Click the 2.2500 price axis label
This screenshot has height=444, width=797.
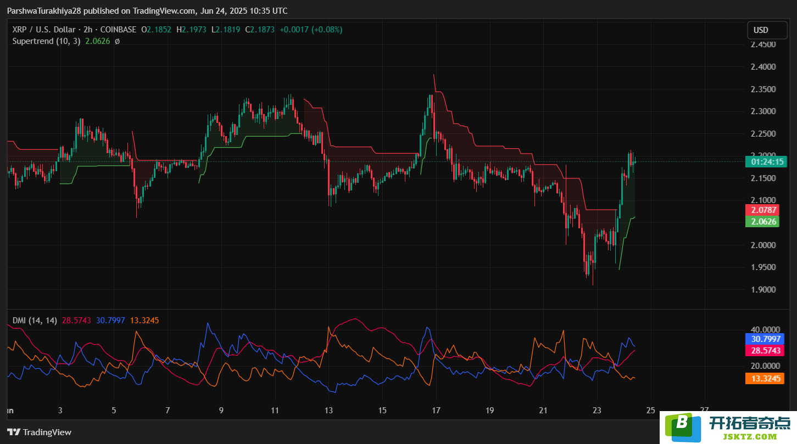(x=763, y=134)
